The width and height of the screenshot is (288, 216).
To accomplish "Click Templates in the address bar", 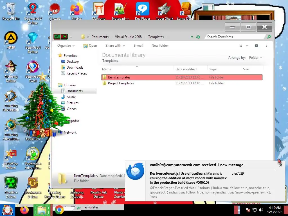I will click(156, 37).
